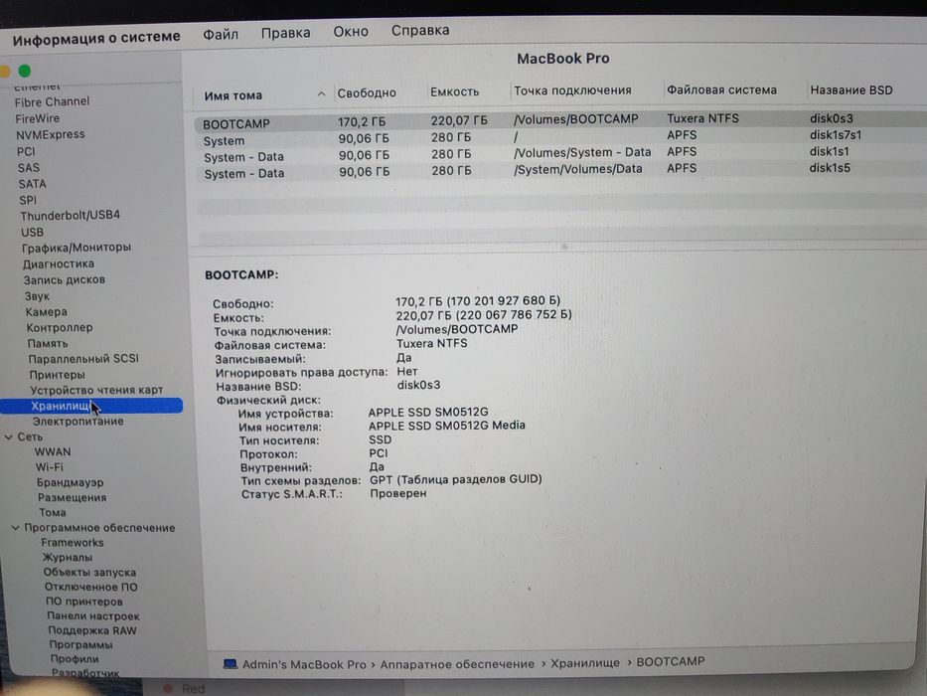This screenshot has height=696, width=927.
Task: Select ПО принтеров in software list
Action: [x=83, y=602]
